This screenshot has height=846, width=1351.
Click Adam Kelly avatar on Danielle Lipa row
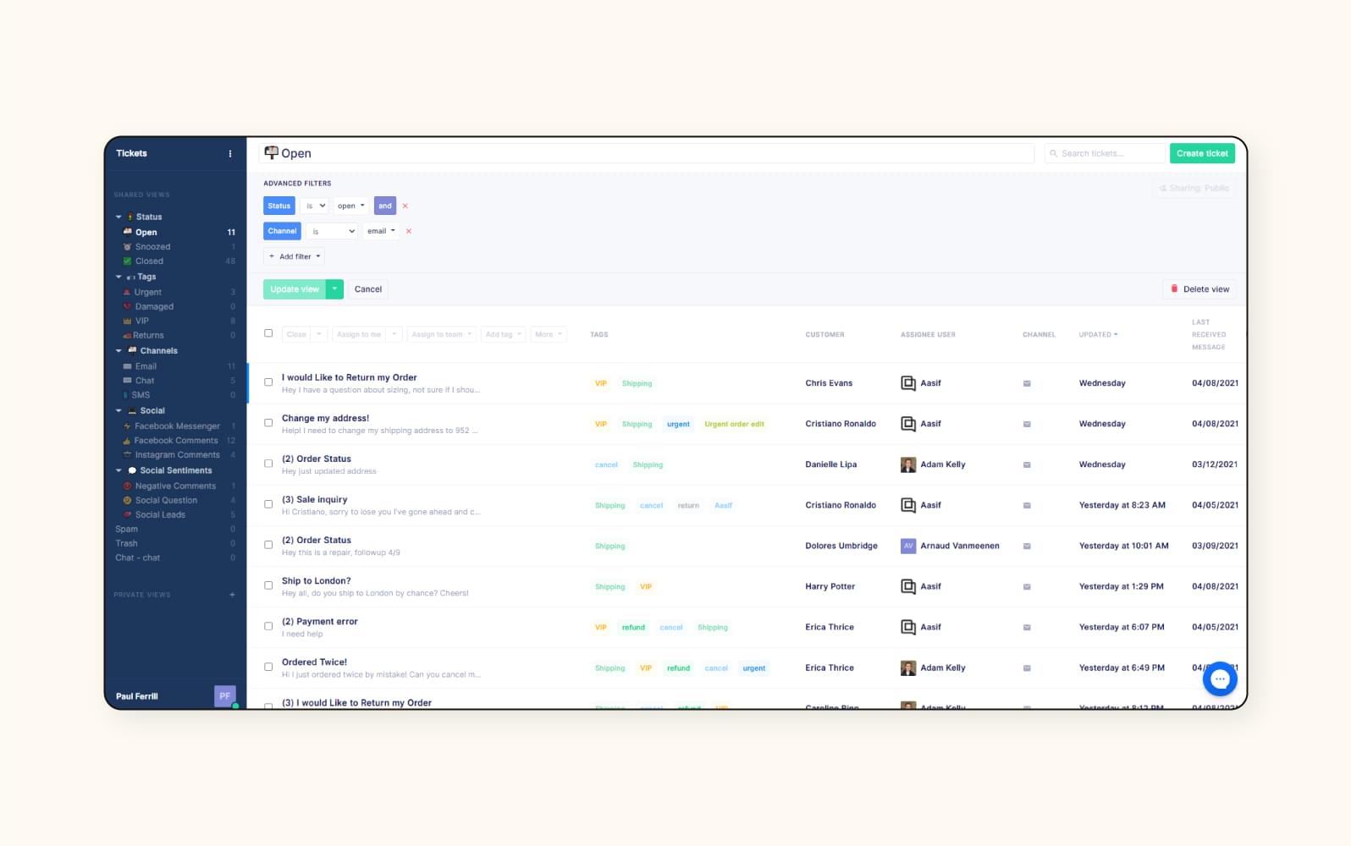[x=908, y=464]
